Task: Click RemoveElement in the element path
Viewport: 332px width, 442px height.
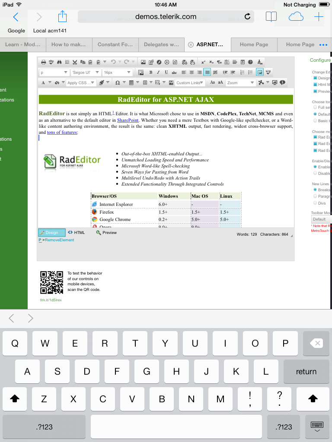Action: 60,240
